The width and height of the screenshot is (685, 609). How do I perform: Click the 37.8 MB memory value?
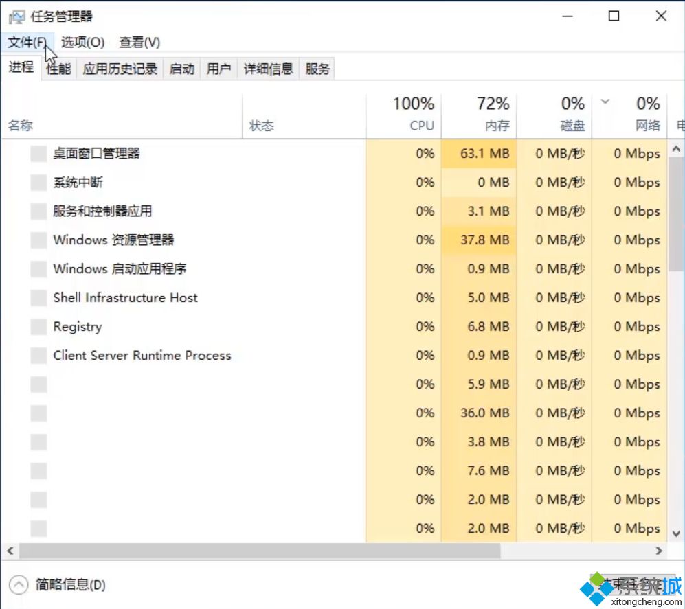tap(484, 240)
